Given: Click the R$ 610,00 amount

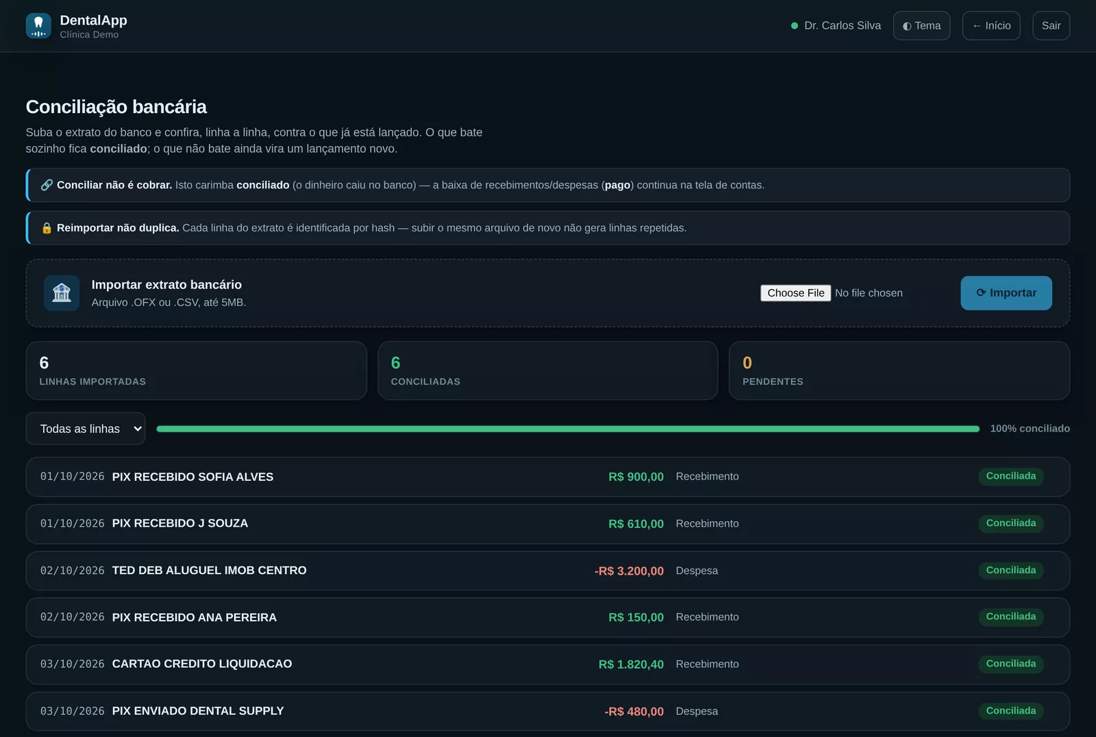Looking at the screenshot, I should click(x=636, y=524).
